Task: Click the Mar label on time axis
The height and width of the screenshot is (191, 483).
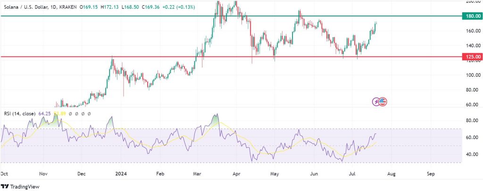Action: [x=197, y=174]
